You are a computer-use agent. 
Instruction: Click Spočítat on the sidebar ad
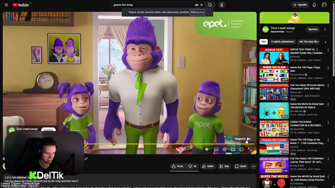(x=313, y=29)
